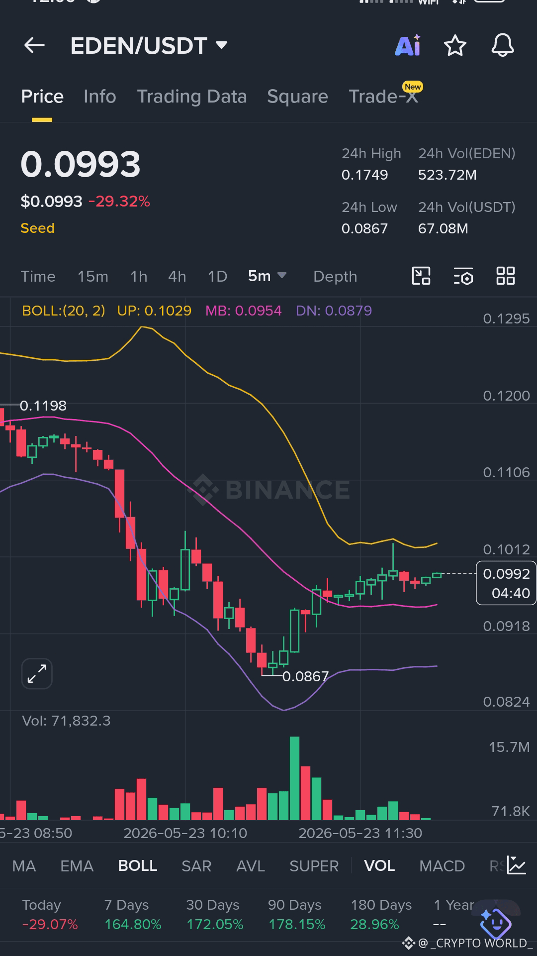Open the Trade-X tab
This screenshot has height=956, width=537.
point(383,97)
